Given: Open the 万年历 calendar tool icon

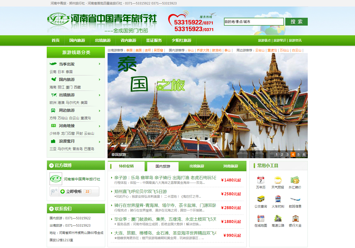Looking at the screenshot, I should [x=261, y=180].
